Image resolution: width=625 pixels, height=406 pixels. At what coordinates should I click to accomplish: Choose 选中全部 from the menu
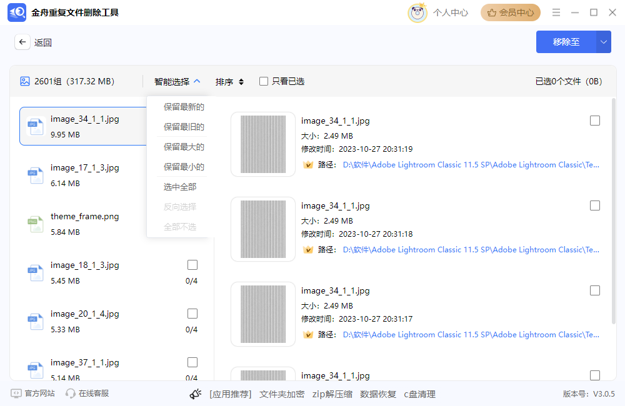tap(180, 187)
